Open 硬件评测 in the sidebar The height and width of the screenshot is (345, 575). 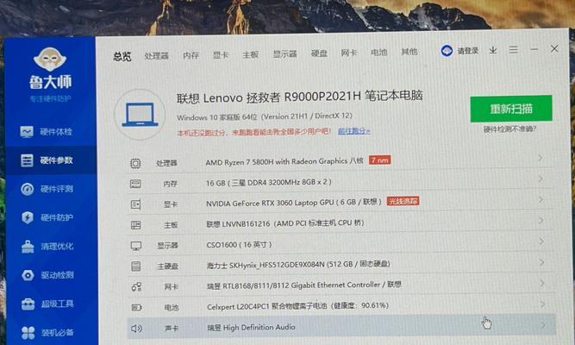click(47, 189)
